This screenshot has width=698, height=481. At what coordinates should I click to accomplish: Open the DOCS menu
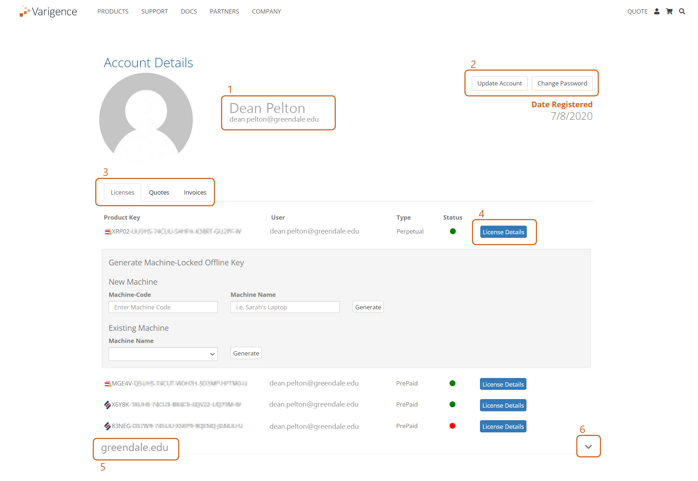[189, 11]
